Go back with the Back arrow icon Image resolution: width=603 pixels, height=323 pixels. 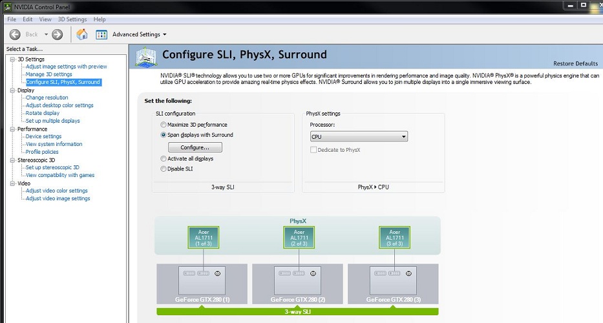[15, 35]
